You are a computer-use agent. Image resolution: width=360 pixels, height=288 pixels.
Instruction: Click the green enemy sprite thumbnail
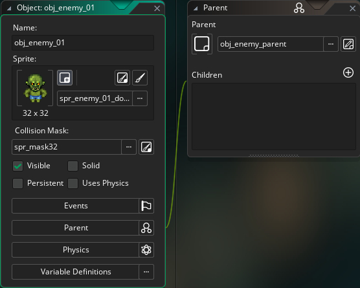[35, 88]
